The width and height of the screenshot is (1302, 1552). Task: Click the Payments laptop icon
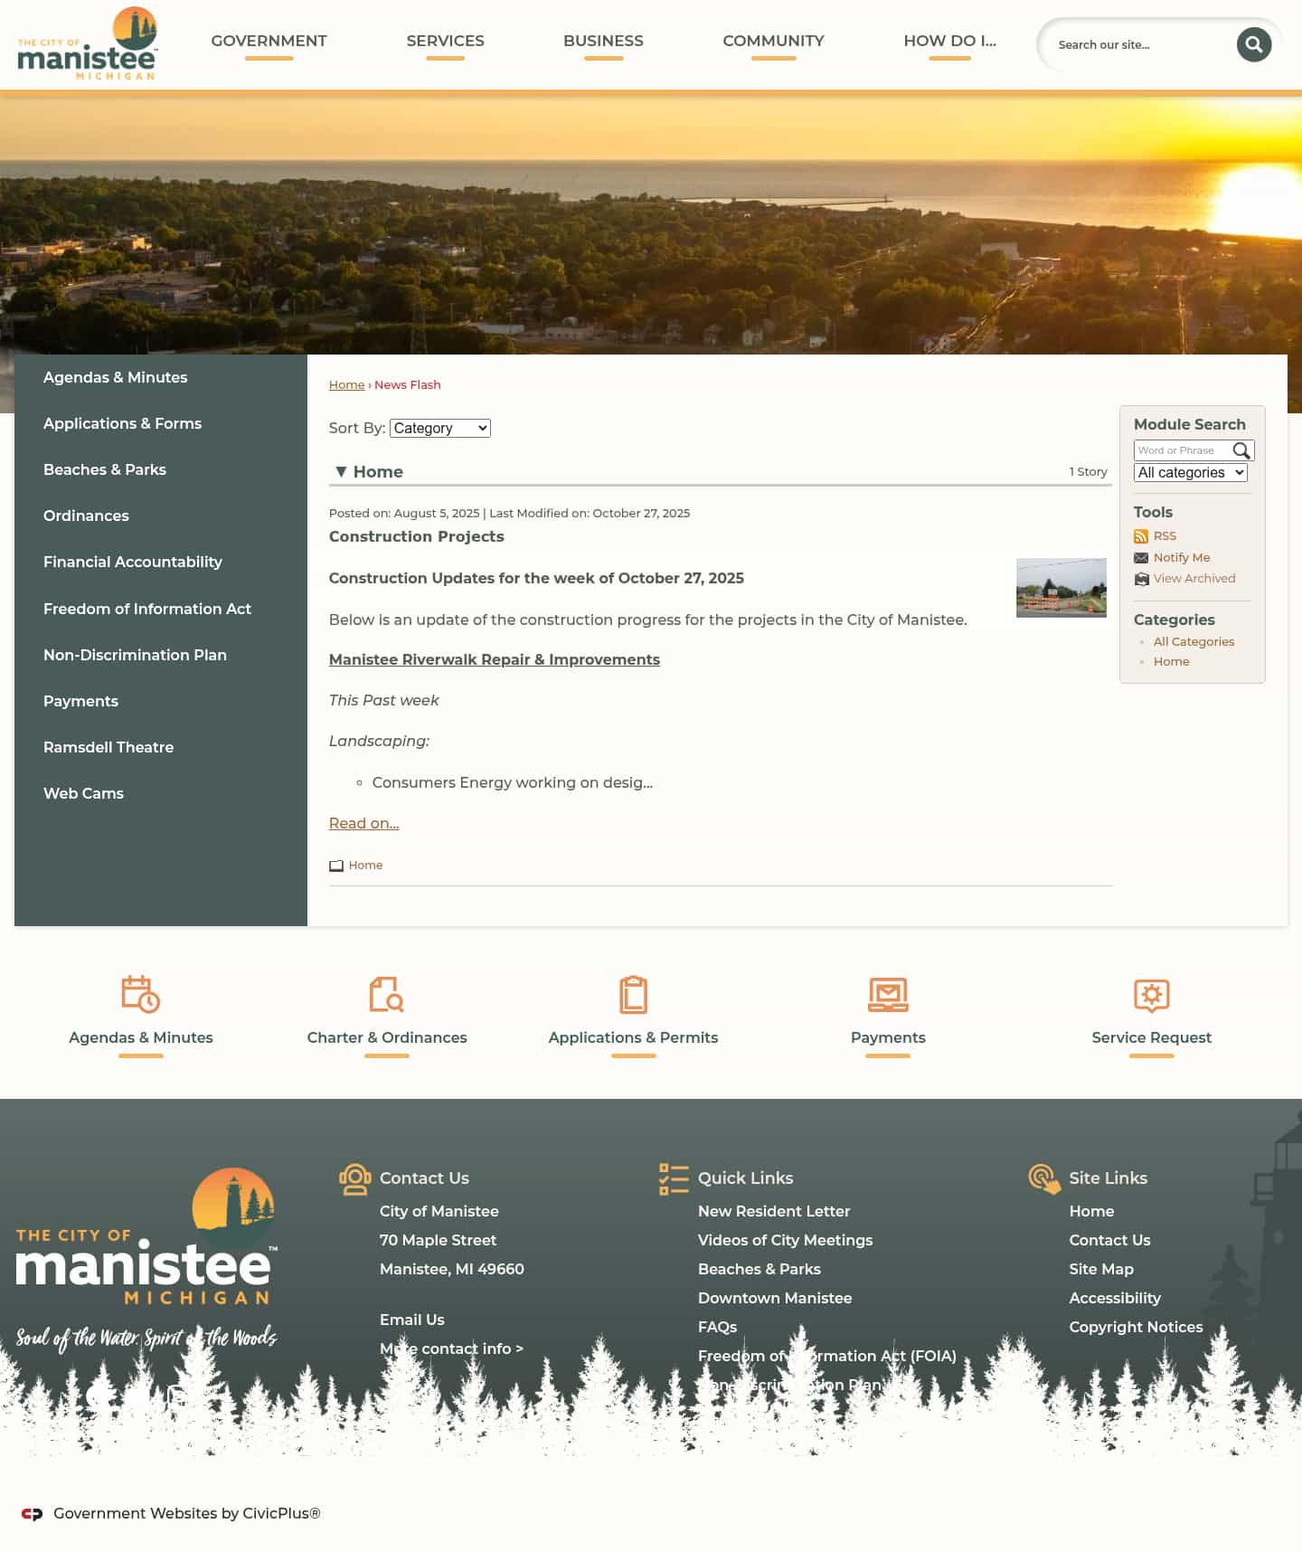[888, 995]
